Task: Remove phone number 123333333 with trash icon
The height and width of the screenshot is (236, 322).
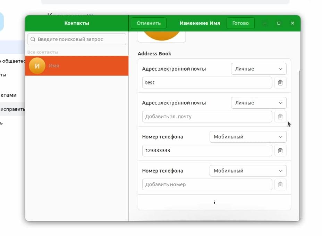Action: pos(280,151)
